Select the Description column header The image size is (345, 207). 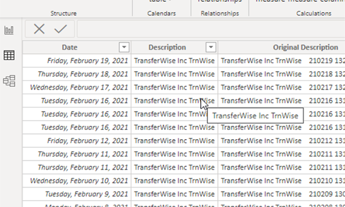[167, 47]
